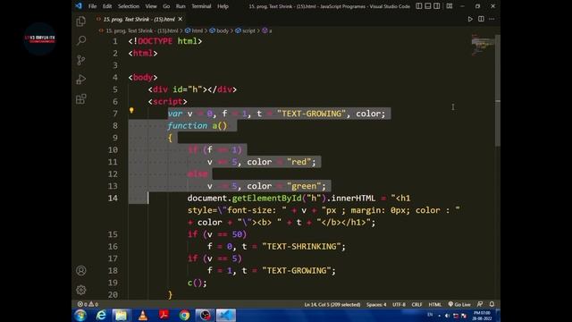Change language mode from HTML
The height and width of the screenshot is (322, 572).
(435, 304)
